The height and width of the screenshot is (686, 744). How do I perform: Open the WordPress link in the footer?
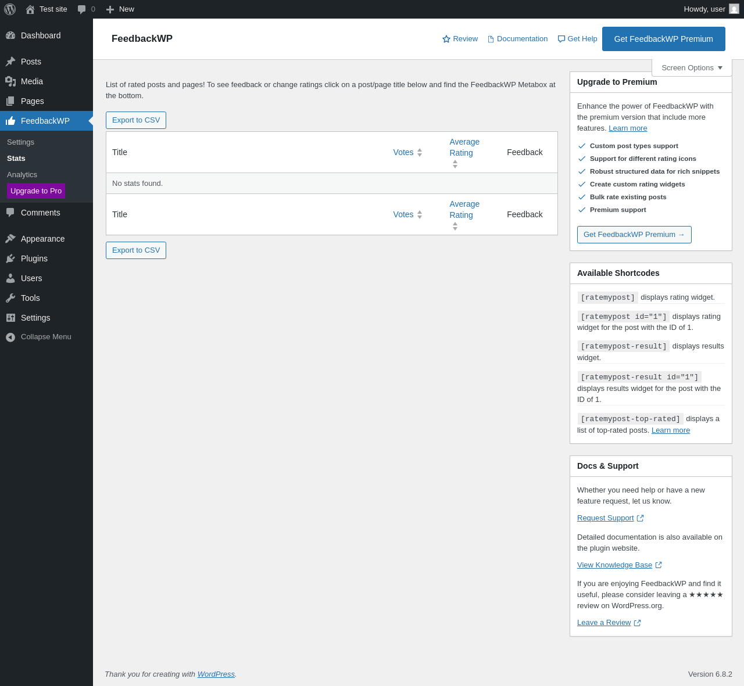[216, 674]
